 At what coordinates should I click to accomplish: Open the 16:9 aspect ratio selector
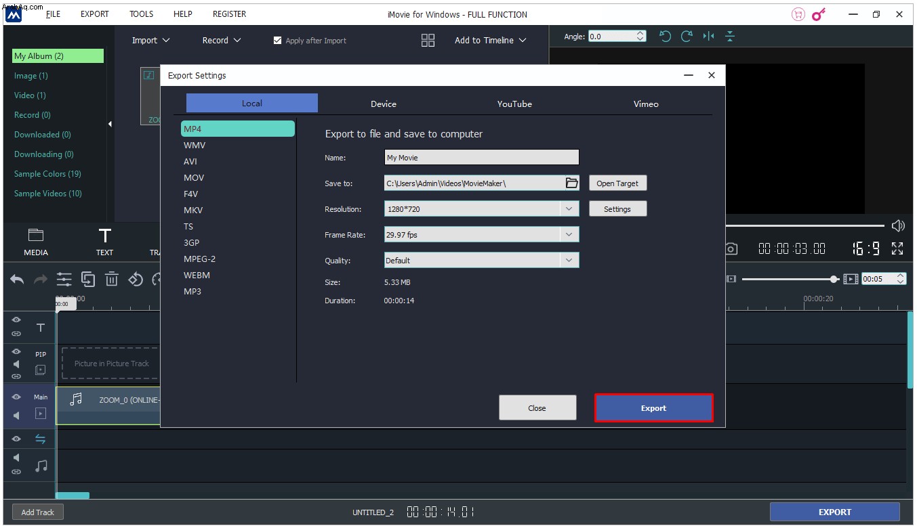[x=866, y=249]
